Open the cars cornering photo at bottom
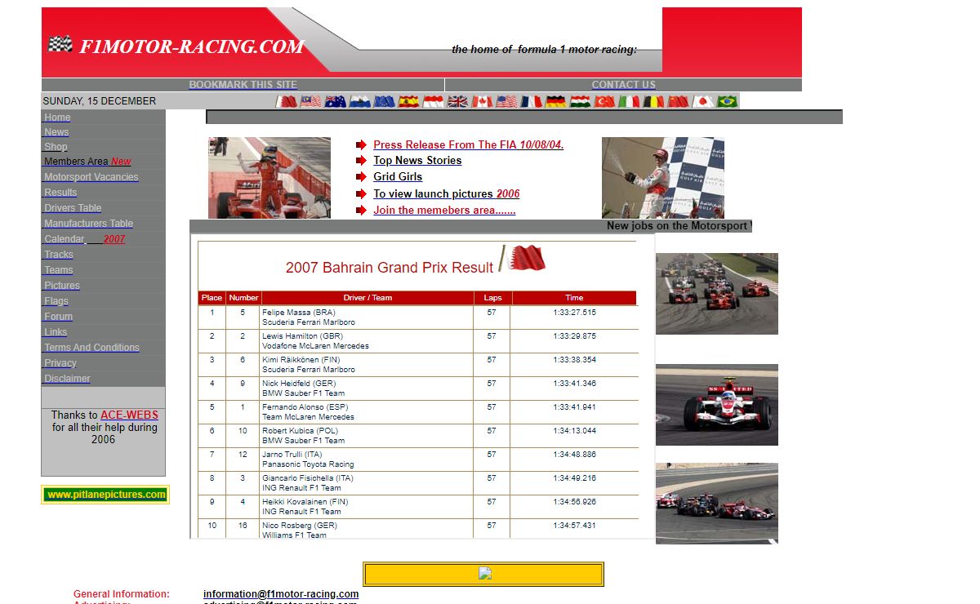This screenshot has height=604, width=980. point(717,504)
